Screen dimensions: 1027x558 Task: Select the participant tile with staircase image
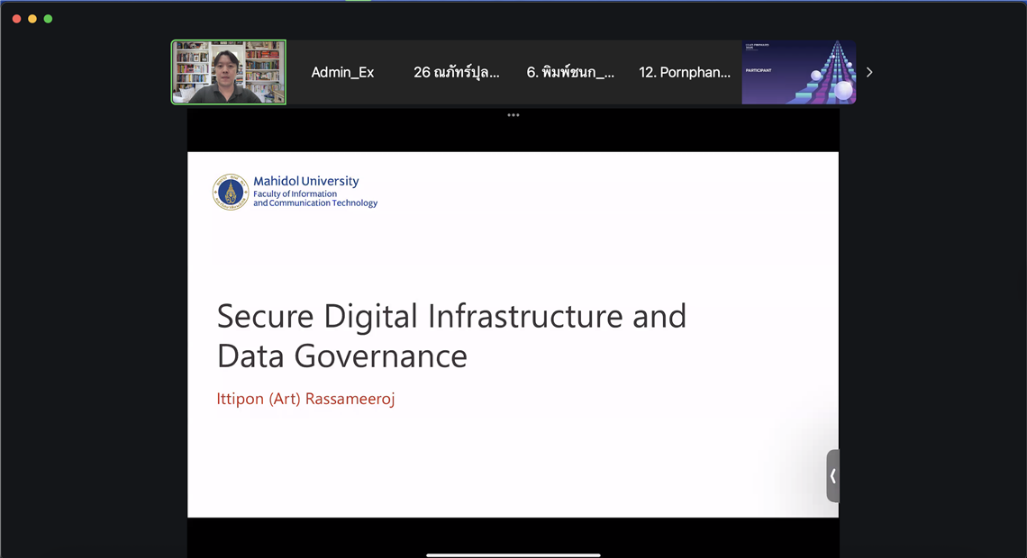click(x=798, y=72)
